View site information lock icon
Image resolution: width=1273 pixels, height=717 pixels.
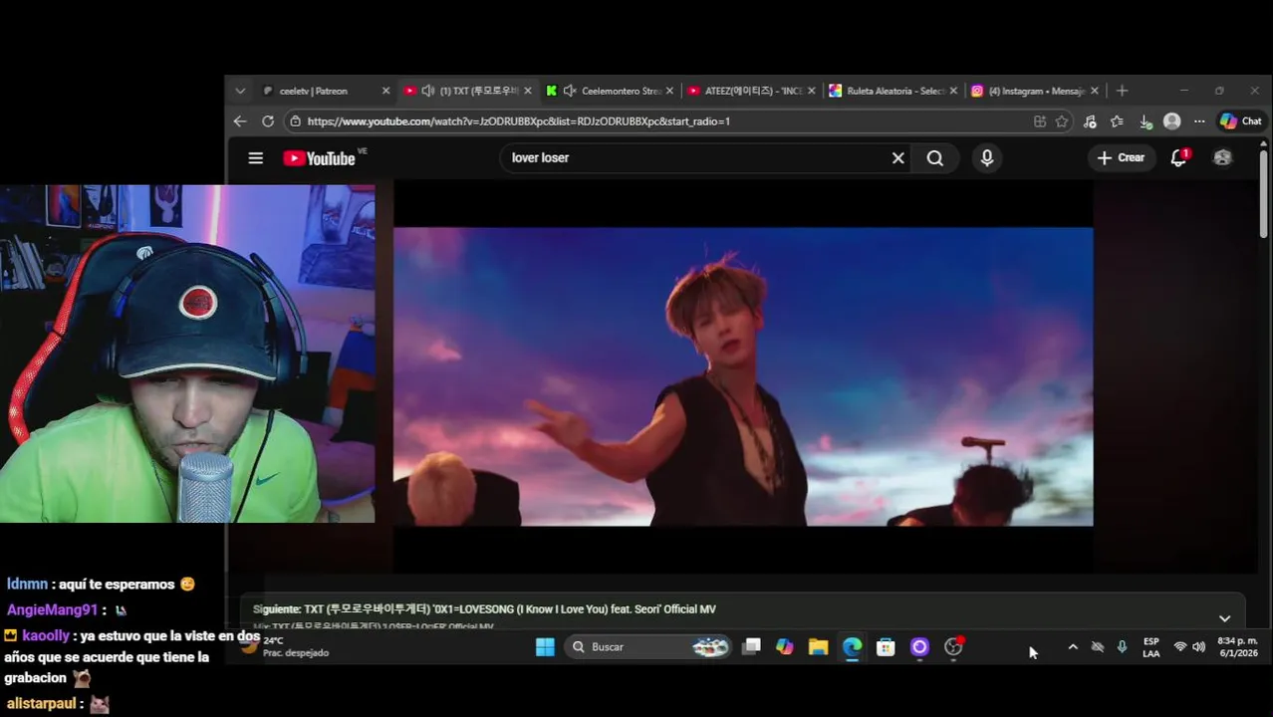click(x=295, y=121)
